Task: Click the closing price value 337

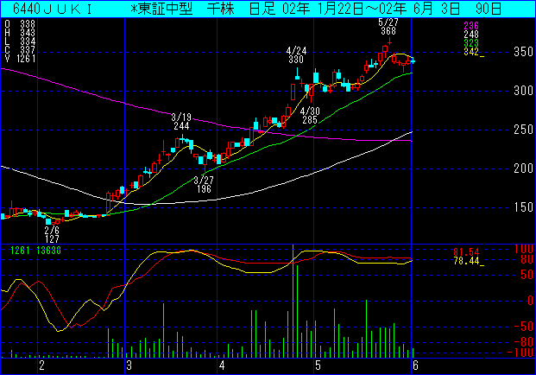Action: click(28, 50)
